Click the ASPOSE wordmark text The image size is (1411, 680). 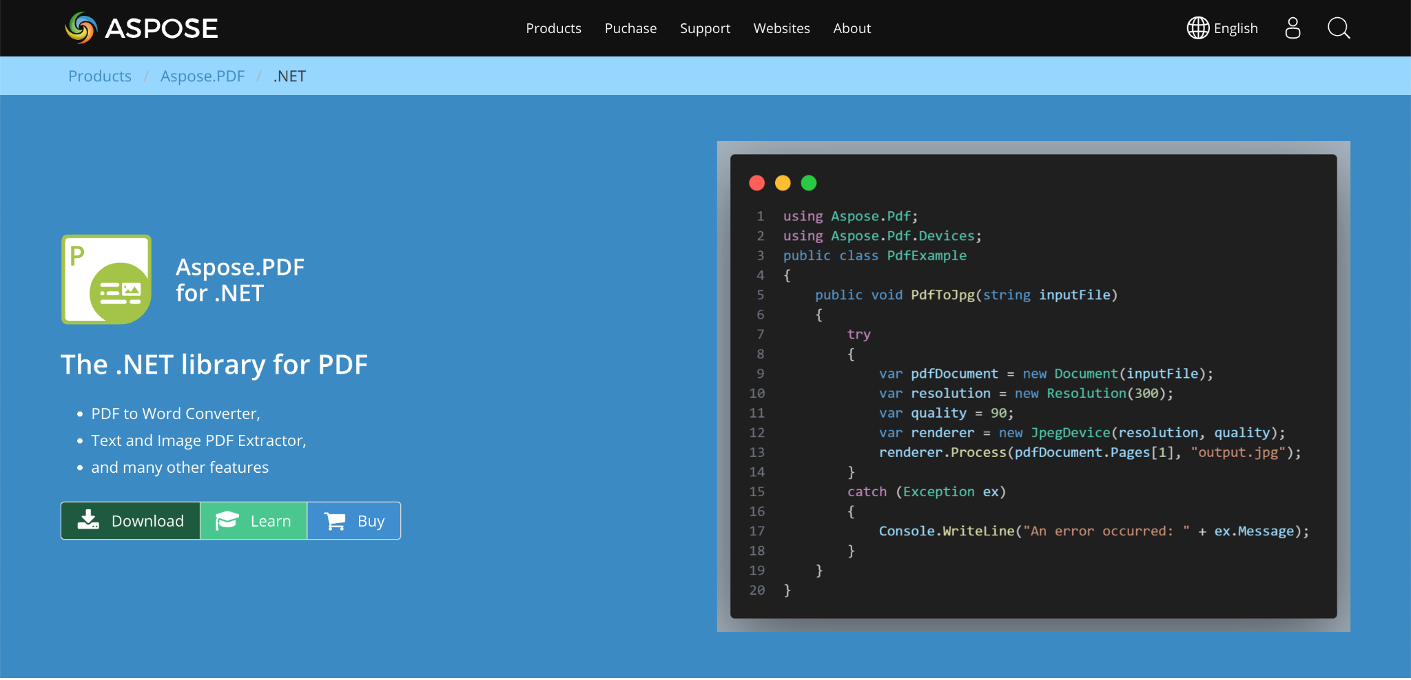pos(161,28)
